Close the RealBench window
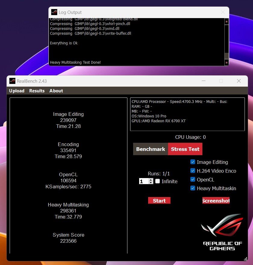 tap(239, 81)
